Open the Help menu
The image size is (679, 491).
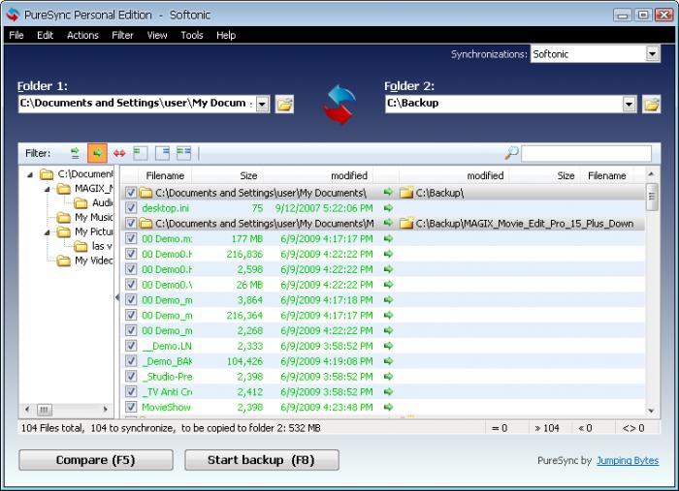pos(226,35)
